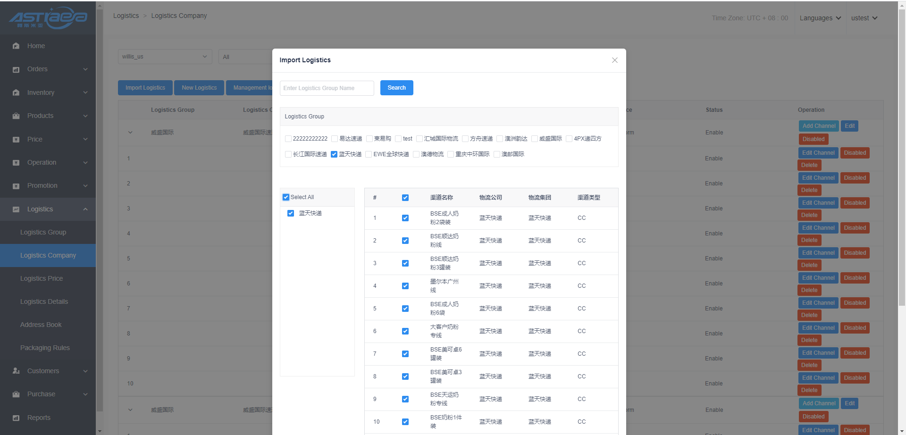Expand the ustest user menu
The height and width of the screenshot is (435, 906).
click(x=864, y=18)
